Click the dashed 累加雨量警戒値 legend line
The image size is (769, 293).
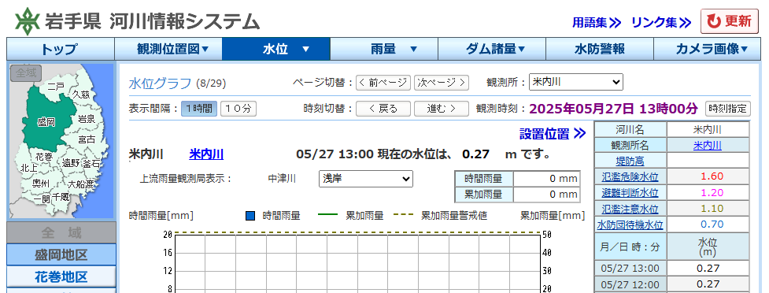(x=404, y=215)
